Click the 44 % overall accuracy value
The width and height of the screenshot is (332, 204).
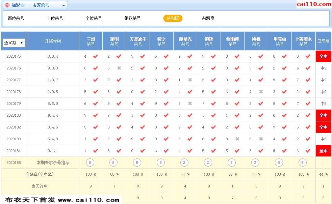[323, 174]
